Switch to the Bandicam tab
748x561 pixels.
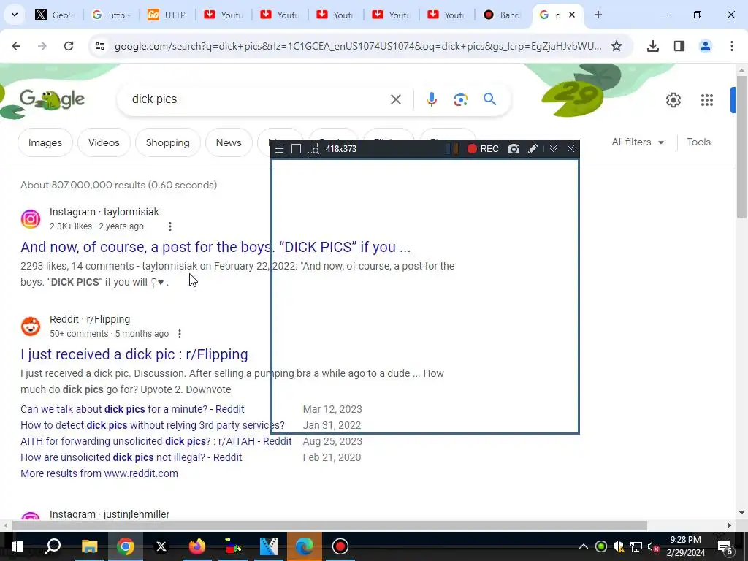[503, 15]
